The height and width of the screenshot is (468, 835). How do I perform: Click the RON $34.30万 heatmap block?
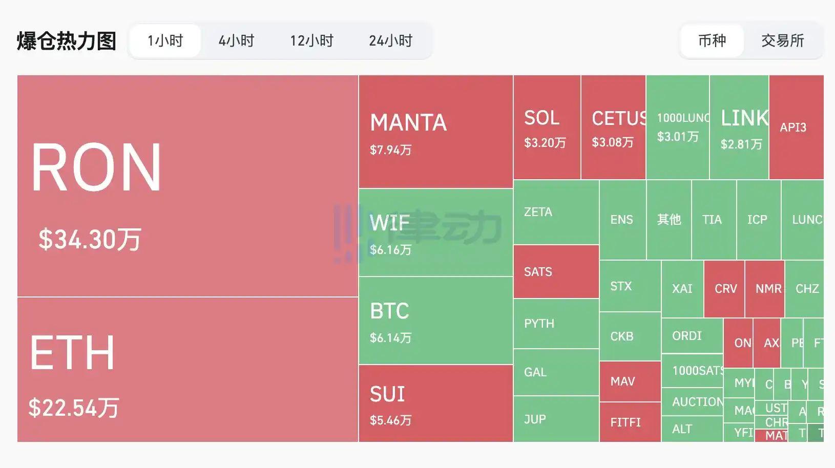[187, 186]
